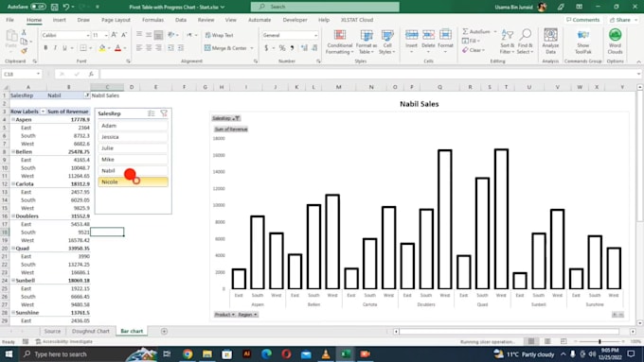Screen dimensions: 644x362
Task: Open the Clear dropdown in Editing group
Action: point(474,50)
